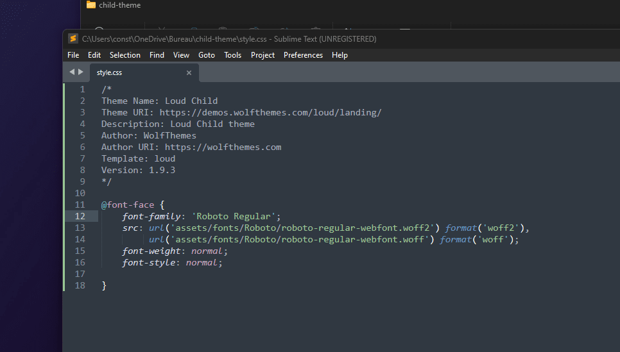The image size is (620, 352).
Task: Click line number 18 in gutter
Action: (80, 285)
